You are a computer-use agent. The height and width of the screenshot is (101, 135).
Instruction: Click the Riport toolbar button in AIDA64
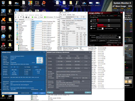(40, 17)
